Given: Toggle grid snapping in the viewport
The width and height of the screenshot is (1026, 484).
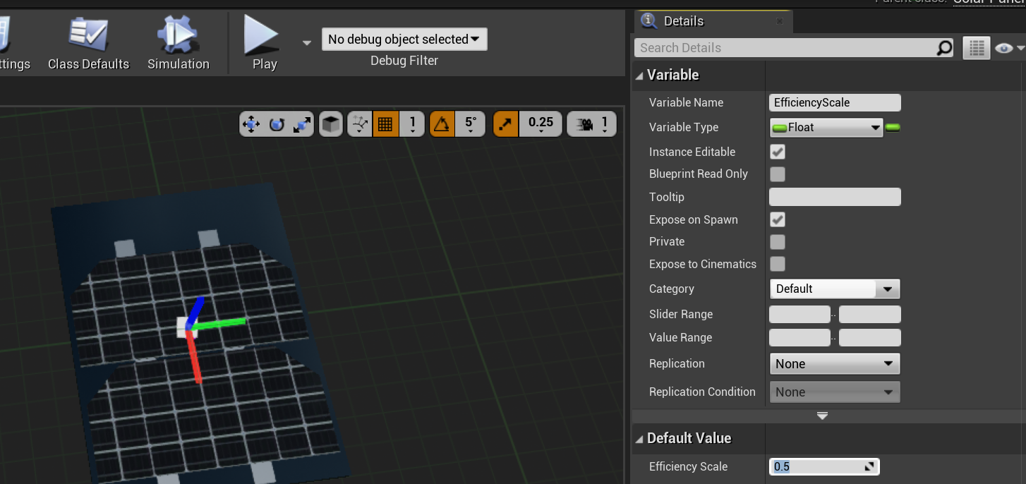Looking at the screenshot, I should 385,124.
